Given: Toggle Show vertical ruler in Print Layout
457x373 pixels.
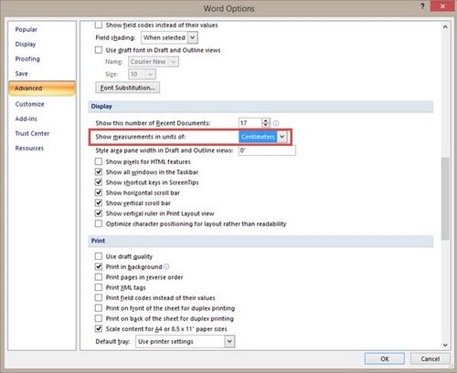Looking at the screenshot, I should tap(99, 213).
